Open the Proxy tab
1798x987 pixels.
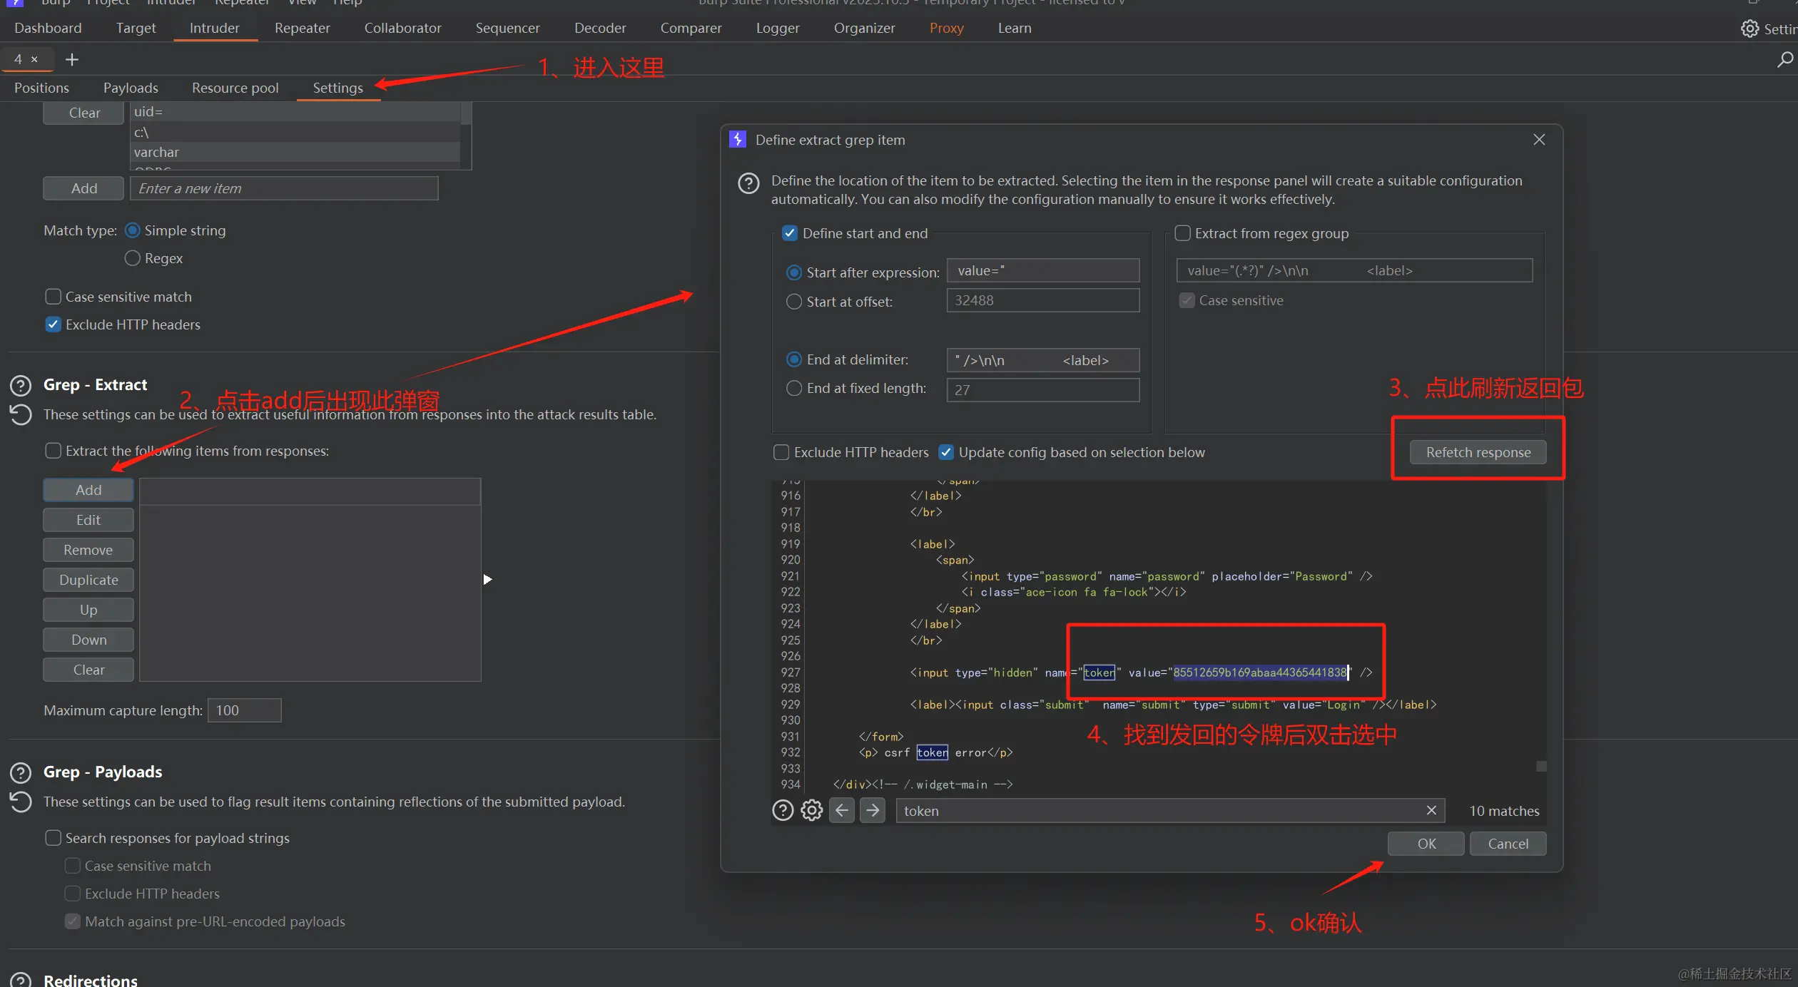click(946, 28)
